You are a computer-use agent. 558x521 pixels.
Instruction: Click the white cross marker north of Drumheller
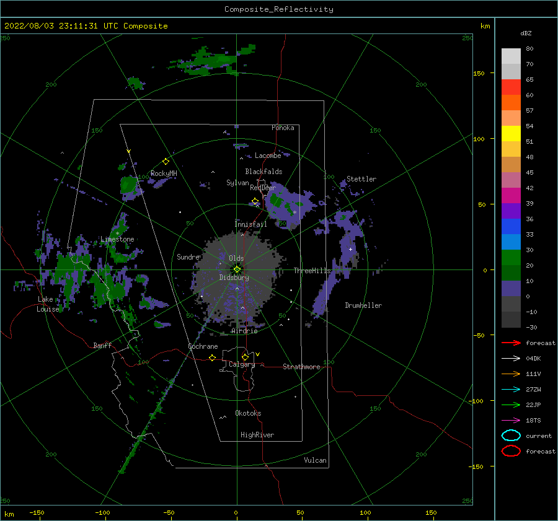pyautogui.click(x=350, y=249)
